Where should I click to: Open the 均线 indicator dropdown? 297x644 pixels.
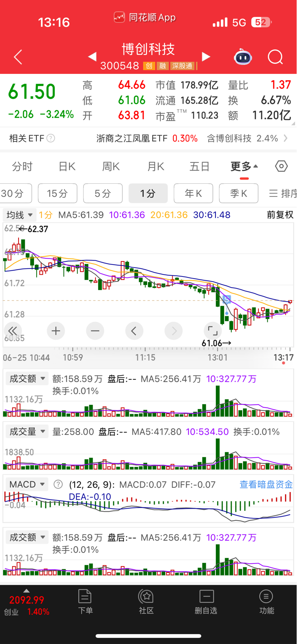[19, 215]
